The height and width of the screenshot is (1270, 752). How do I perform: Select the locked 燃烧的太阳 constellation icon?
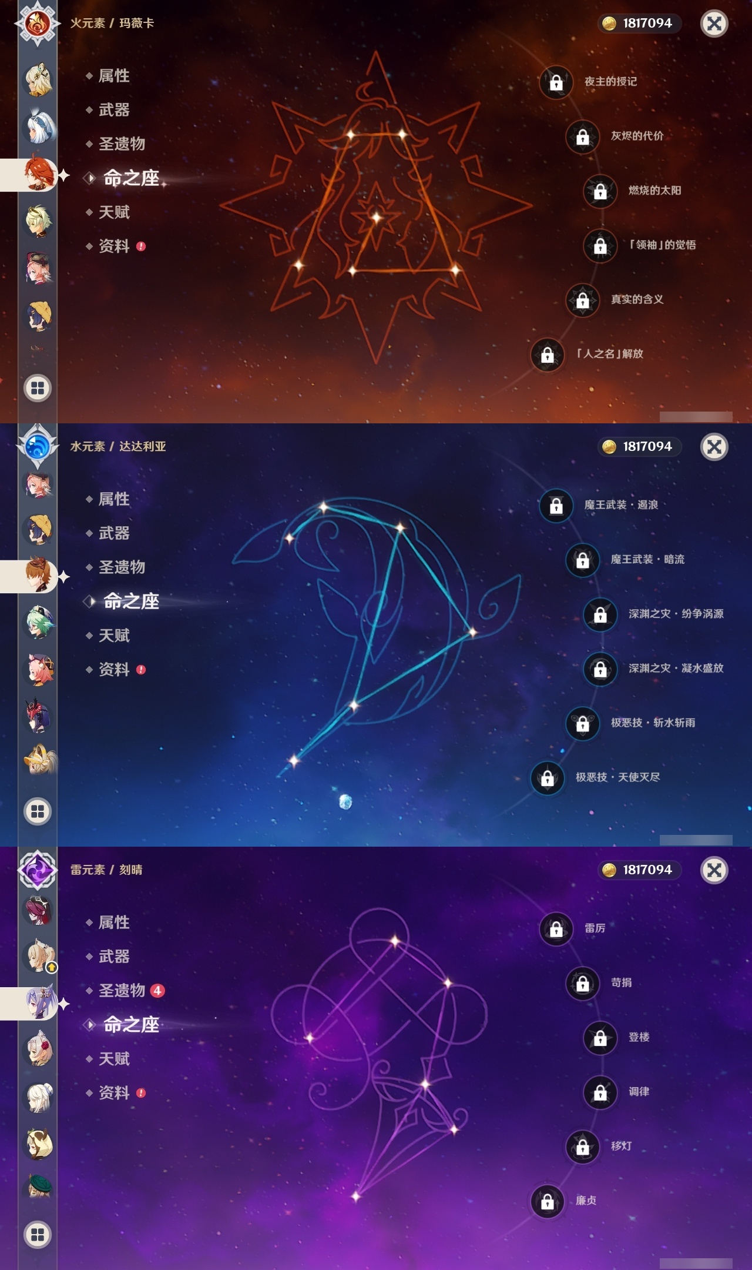point(600,191)
